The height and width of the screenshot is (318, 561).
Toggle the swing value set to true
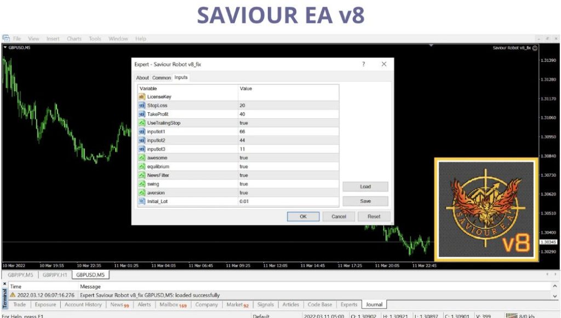coord(244,184)
